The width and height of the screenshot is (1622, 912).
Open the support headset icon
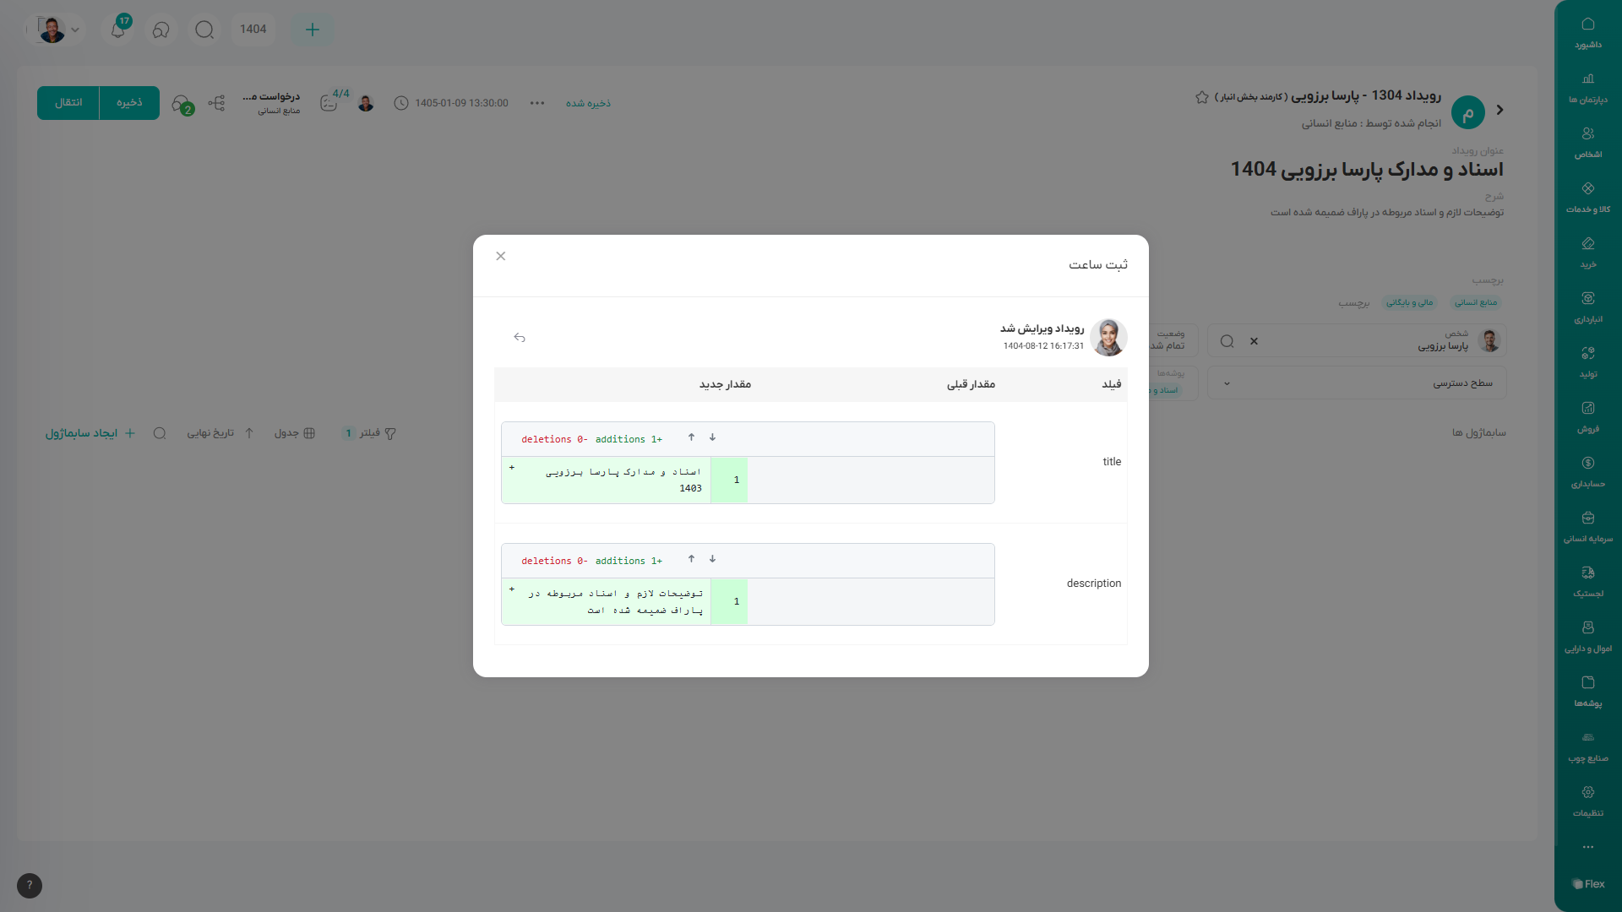coord(161,30)
